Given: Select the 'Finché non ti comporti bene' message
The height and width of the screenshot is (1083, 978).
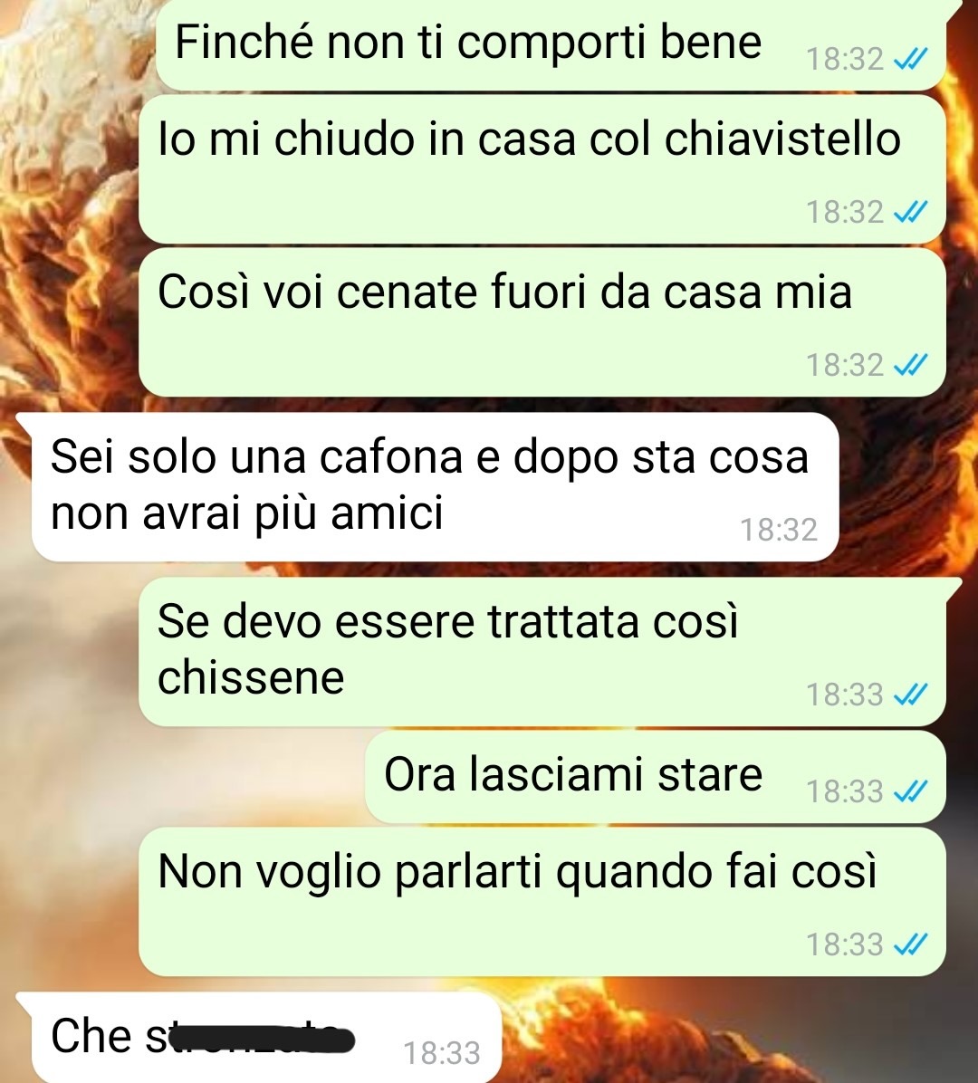Looking at the screenshot, I should 551,45.
